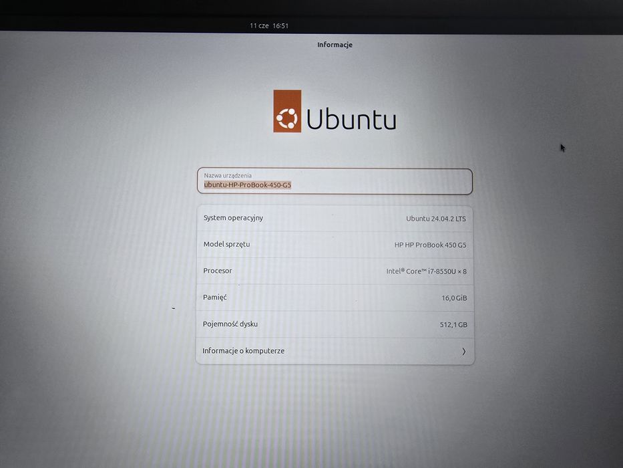The height and width of the screenshot is (468, 623).
Task: Click the 'HP HP ProBook 450 G5' value
Action: [430, 245]
